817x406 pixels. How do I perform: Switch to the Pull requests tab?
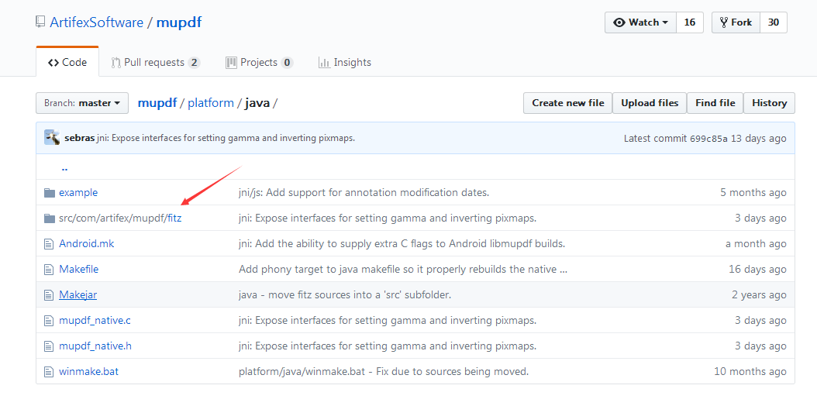pos(155,63)
